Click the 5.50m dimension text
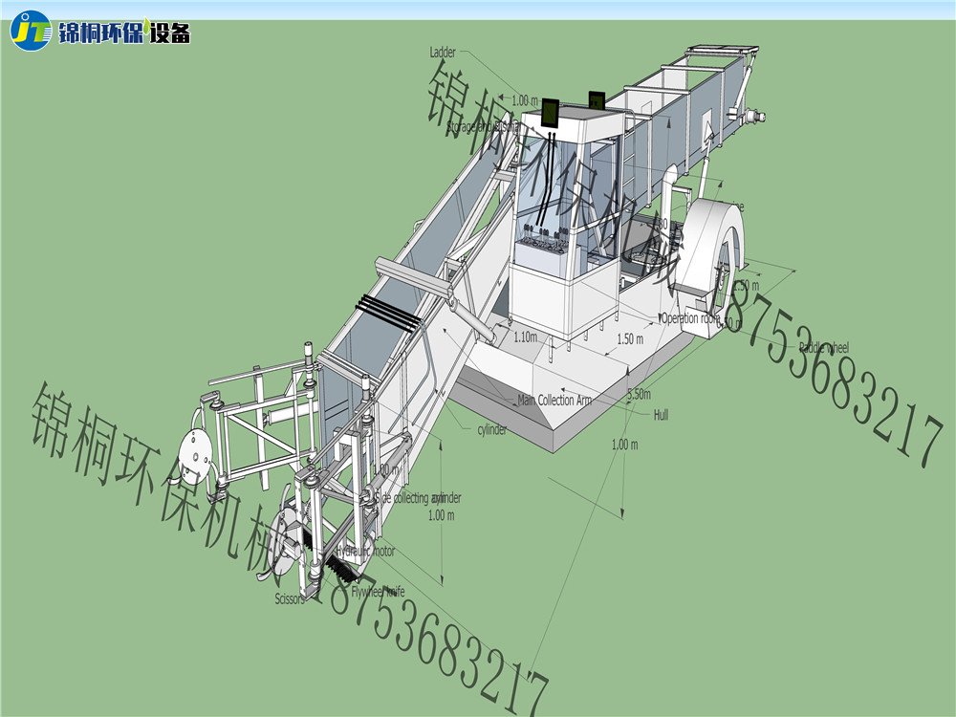This screenshot has height=717, width=956. tap(639, 394)
